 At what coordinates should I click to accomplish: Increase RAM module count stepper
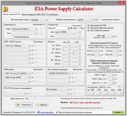point(96,19)
